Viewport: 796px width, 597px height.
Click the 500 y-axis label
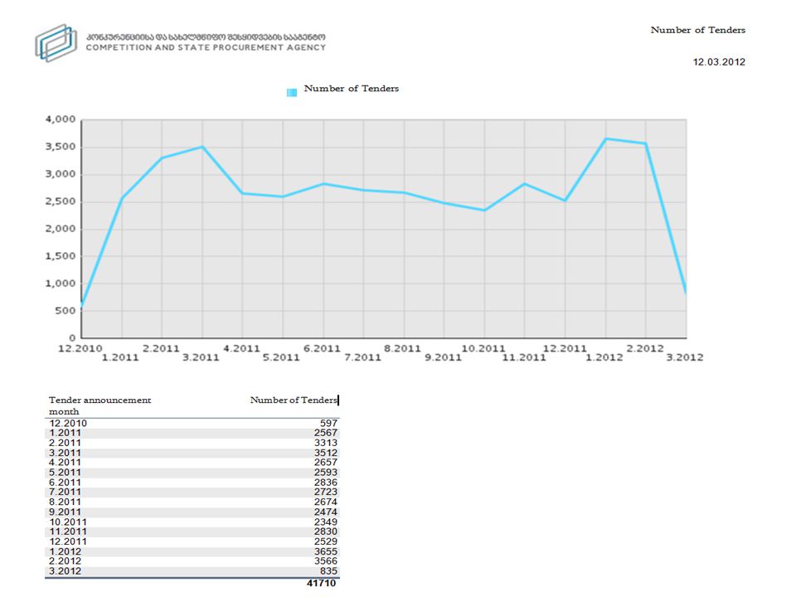66,311
